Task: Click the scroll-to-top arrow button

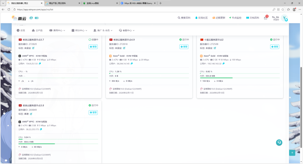Action: (x=292, y=152)
